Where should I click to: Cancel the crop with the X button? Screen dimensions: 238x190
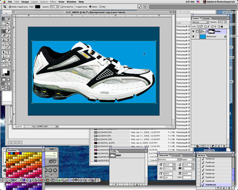pos(145,7)
